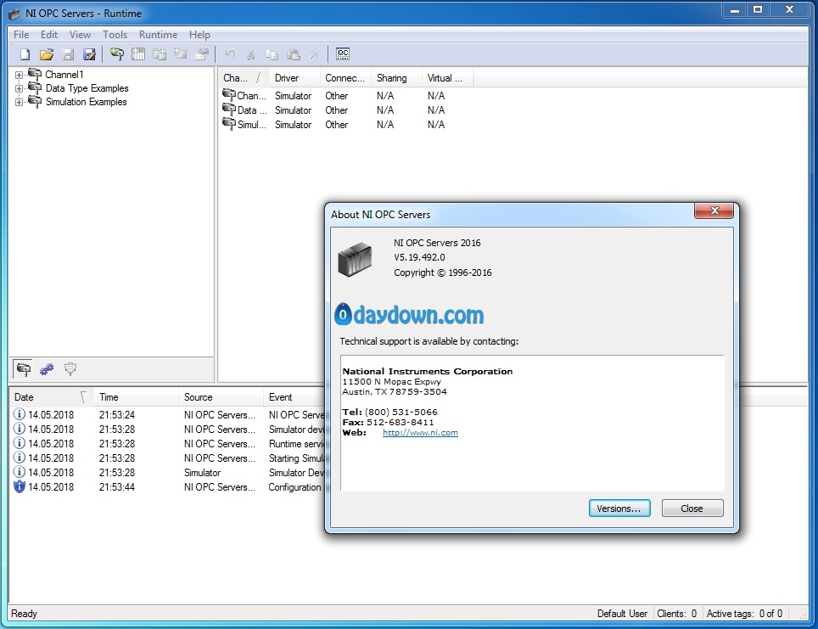Click the New project toolbar icon
Image resolution: width=818 pixels, height=629 pixels.
[x=25, y=54]
